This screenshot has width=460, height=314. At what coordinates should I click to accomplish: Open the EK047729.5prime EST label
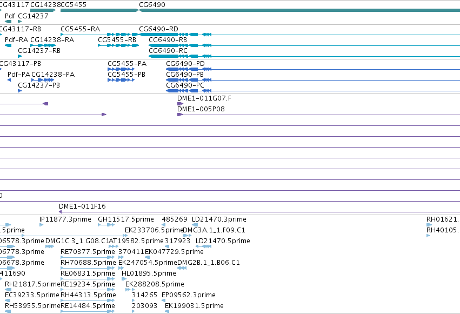174,252
